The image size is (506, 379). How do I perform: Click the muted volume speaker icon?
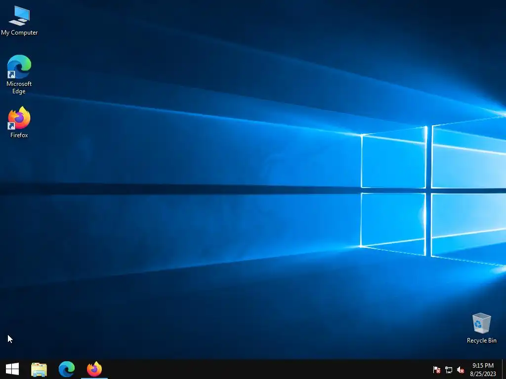461,370
